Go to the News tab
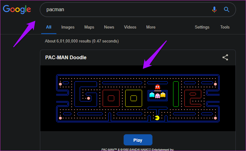The image size is (246, 151). [x=109, y=27]
